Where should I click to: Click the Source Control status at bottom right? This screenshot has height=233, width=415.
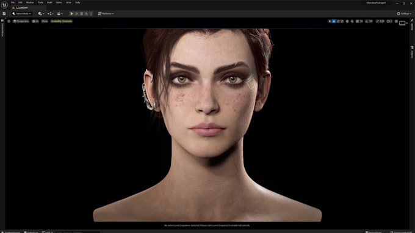click(x=401, y=232)
